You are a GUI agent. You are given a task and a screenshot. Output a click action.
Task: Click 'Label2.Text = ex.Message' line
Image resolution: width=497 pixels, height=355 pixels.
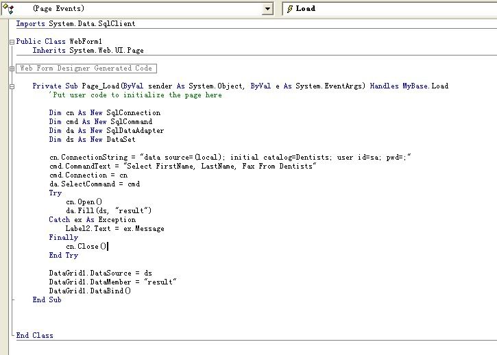[115, 228]
